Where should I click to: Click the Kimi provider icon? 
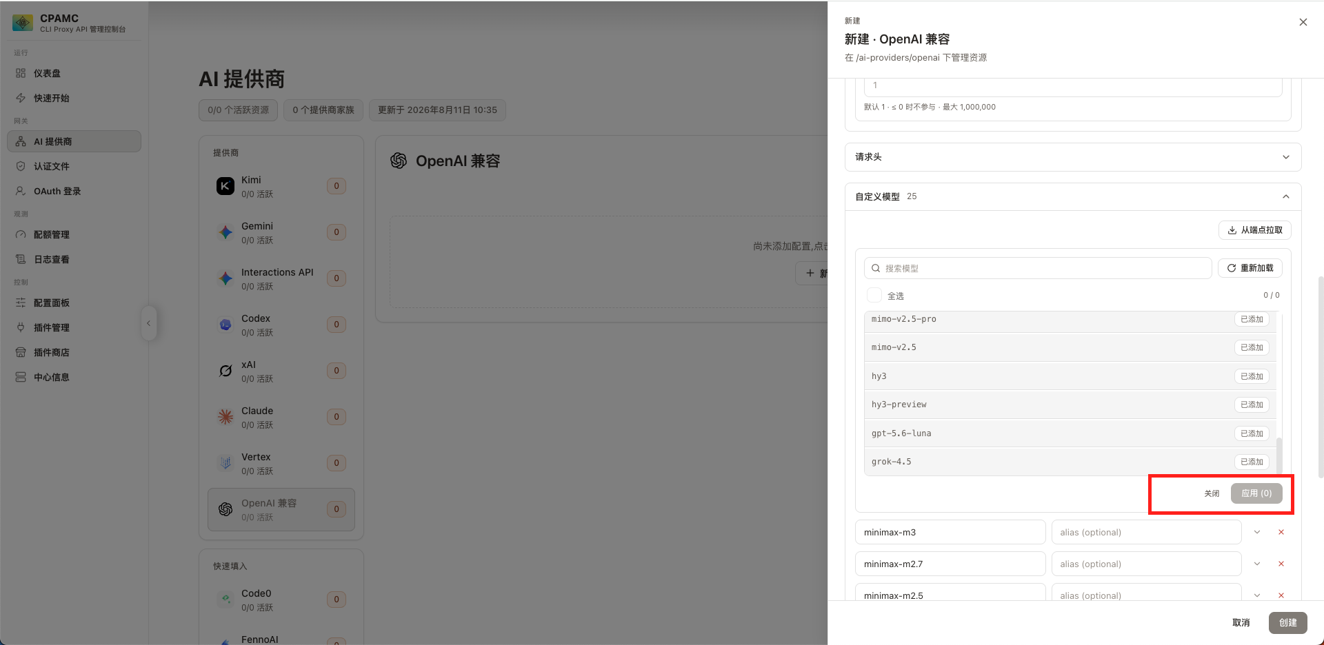point(225,186)
